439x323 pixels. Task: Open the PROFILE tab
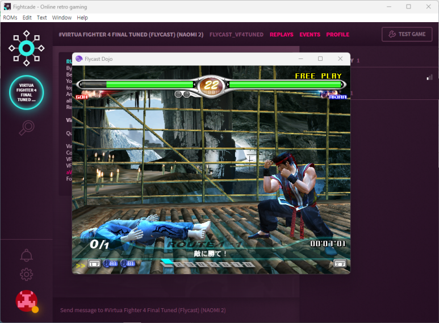coord(338,35)
